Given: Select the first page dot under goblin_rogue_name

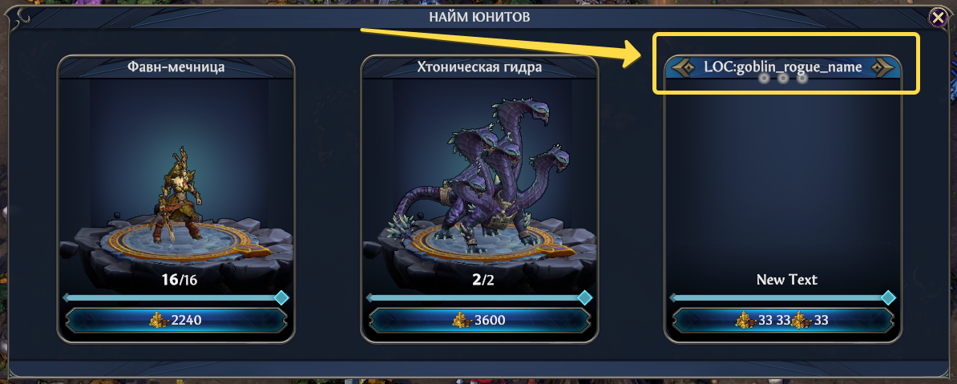Looking at the screenshot, I should point(763,78).
